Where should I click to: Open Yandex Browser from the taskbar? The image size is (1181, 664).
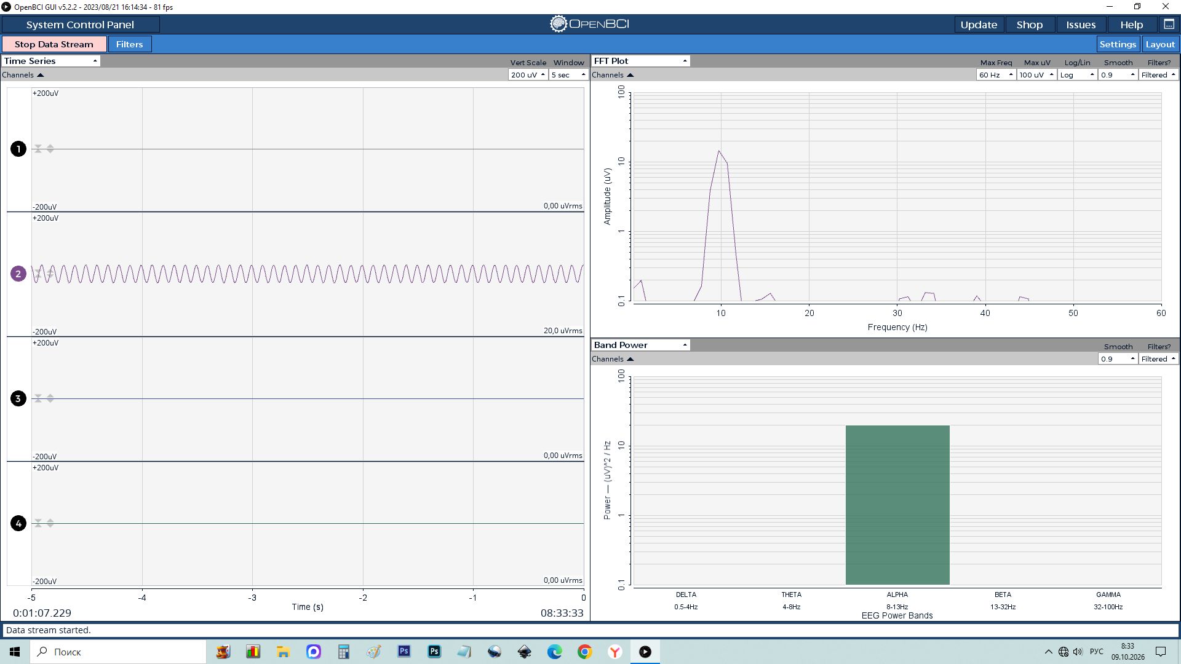coord(615,652)
